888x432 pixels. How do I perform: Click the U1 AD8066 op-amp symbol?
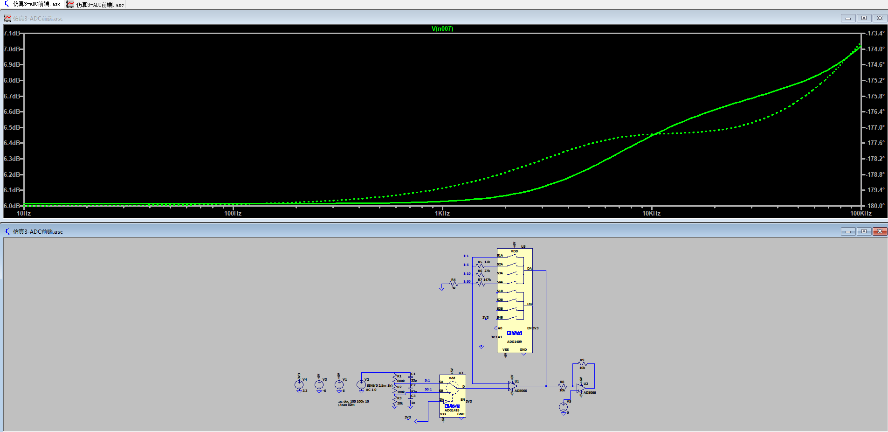pyautogui.click(x=512, y=386)
